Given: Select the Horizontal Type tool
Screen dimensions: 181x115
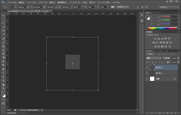Looking at the screenshot, I should click(x=3, y=73).
